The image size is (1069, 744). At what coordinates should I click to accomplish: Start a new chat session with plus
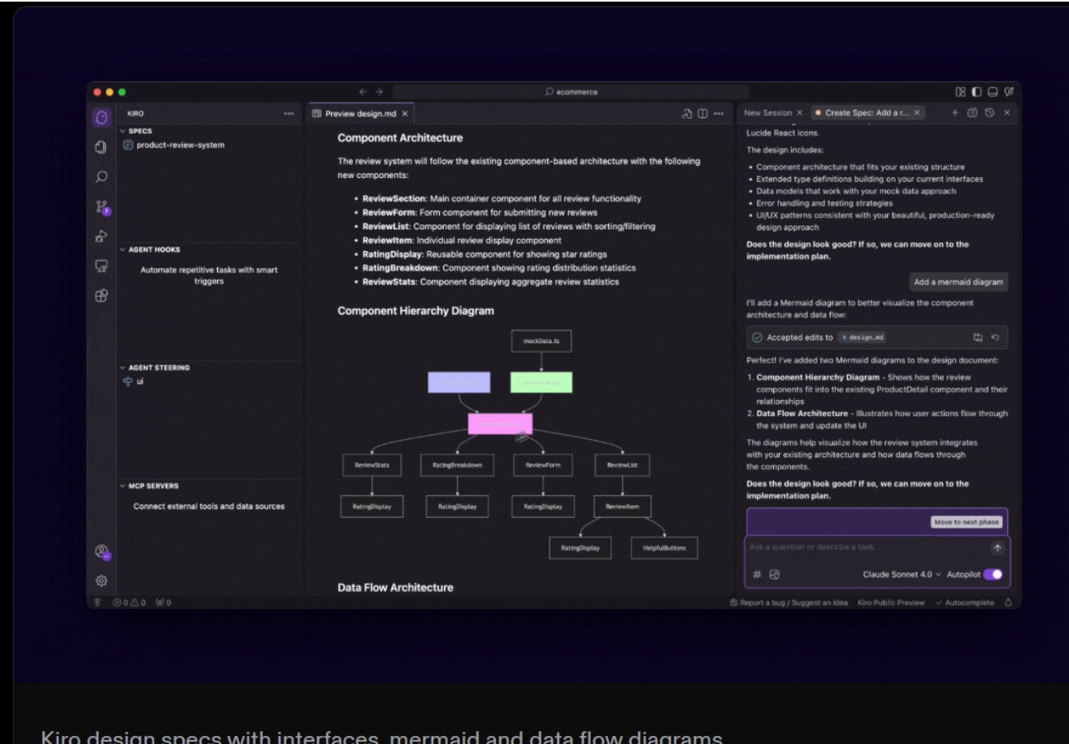[955, 113]
